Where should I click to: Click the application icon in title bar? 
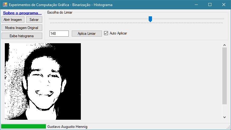point(5,5)
